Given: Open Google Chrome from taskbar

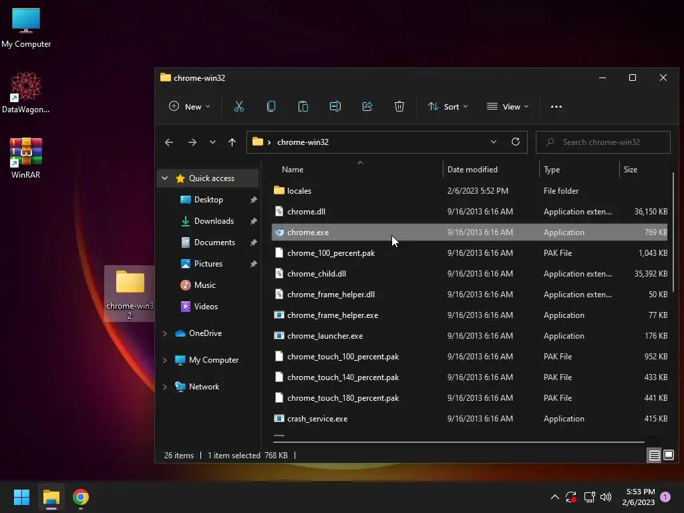Looking at the screenshot, I should coord(81,497).
